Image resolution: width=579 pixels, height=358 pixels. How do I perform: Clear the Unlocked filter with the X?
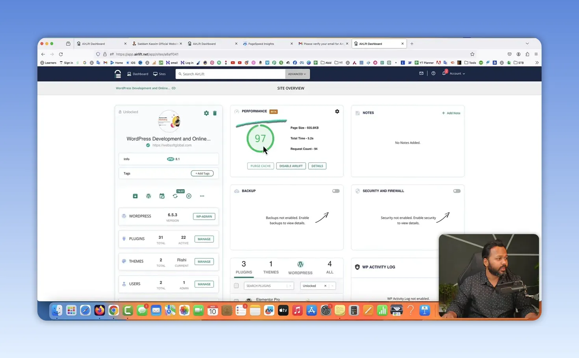click(325, 286)
